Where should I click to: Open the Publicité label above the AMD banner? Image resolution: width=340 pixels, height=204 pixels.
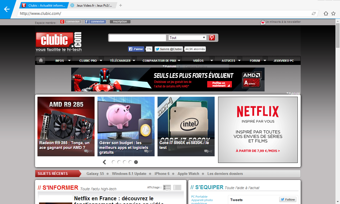pyautogui.click(x=169, y=66)
